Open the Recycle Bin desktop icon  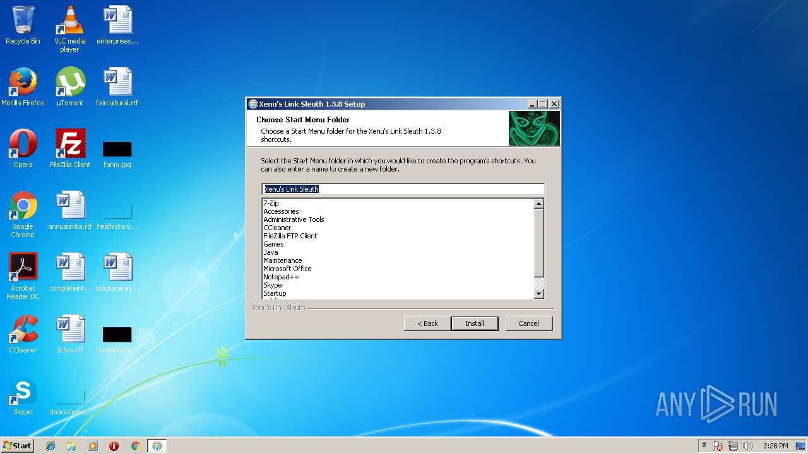(23, 25)
